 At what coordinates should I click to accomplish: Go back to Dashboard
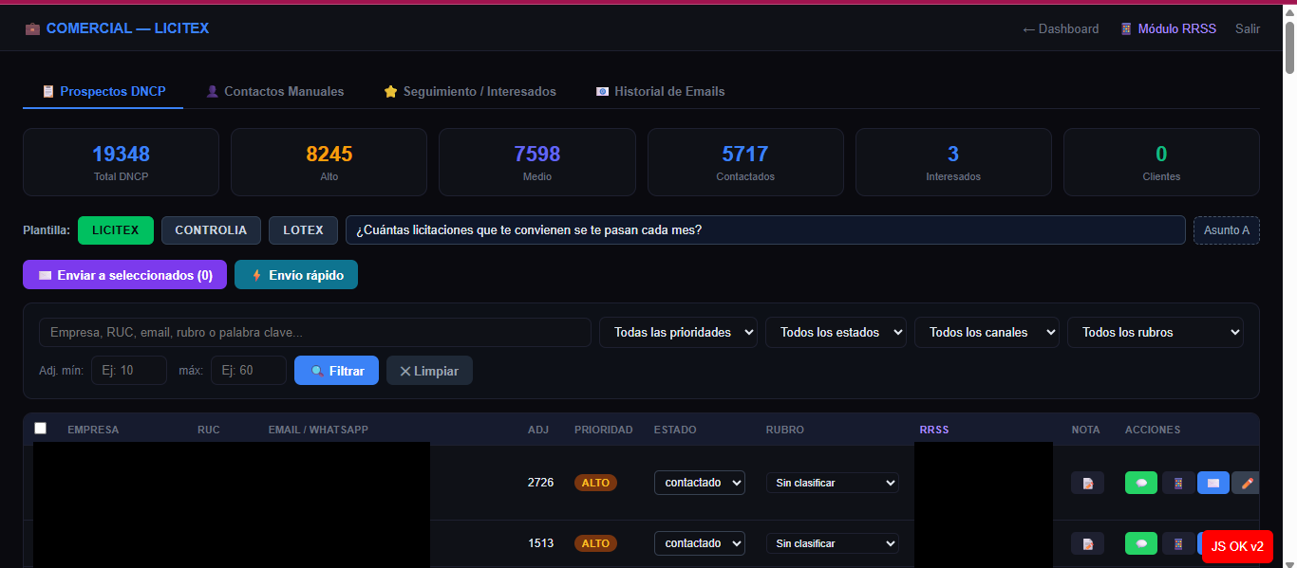tap(1061, 28)
